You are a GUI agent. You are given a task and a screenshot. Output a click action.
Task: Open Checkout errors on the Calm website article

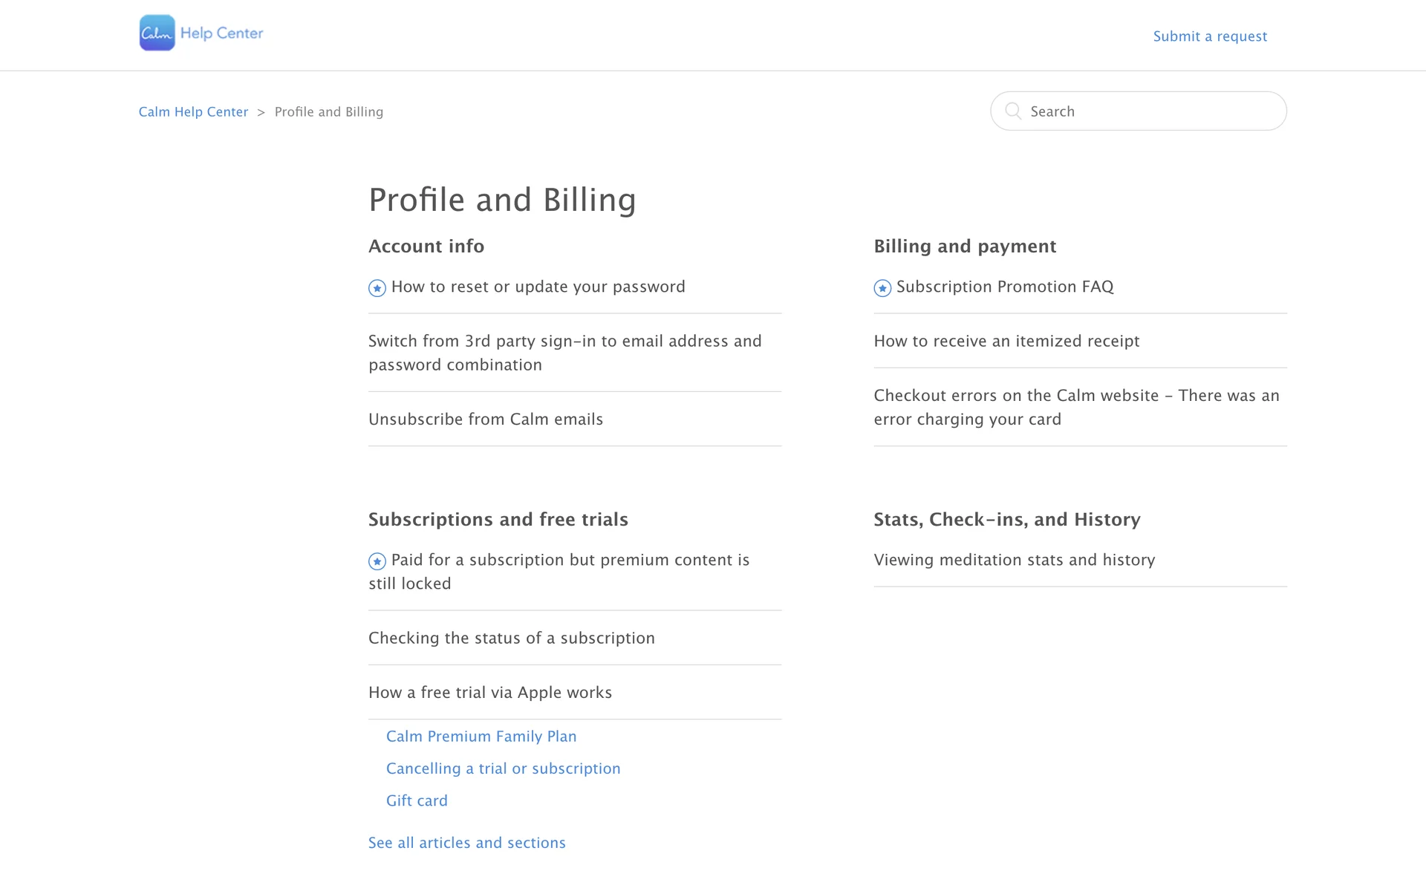click(1076, 408)
